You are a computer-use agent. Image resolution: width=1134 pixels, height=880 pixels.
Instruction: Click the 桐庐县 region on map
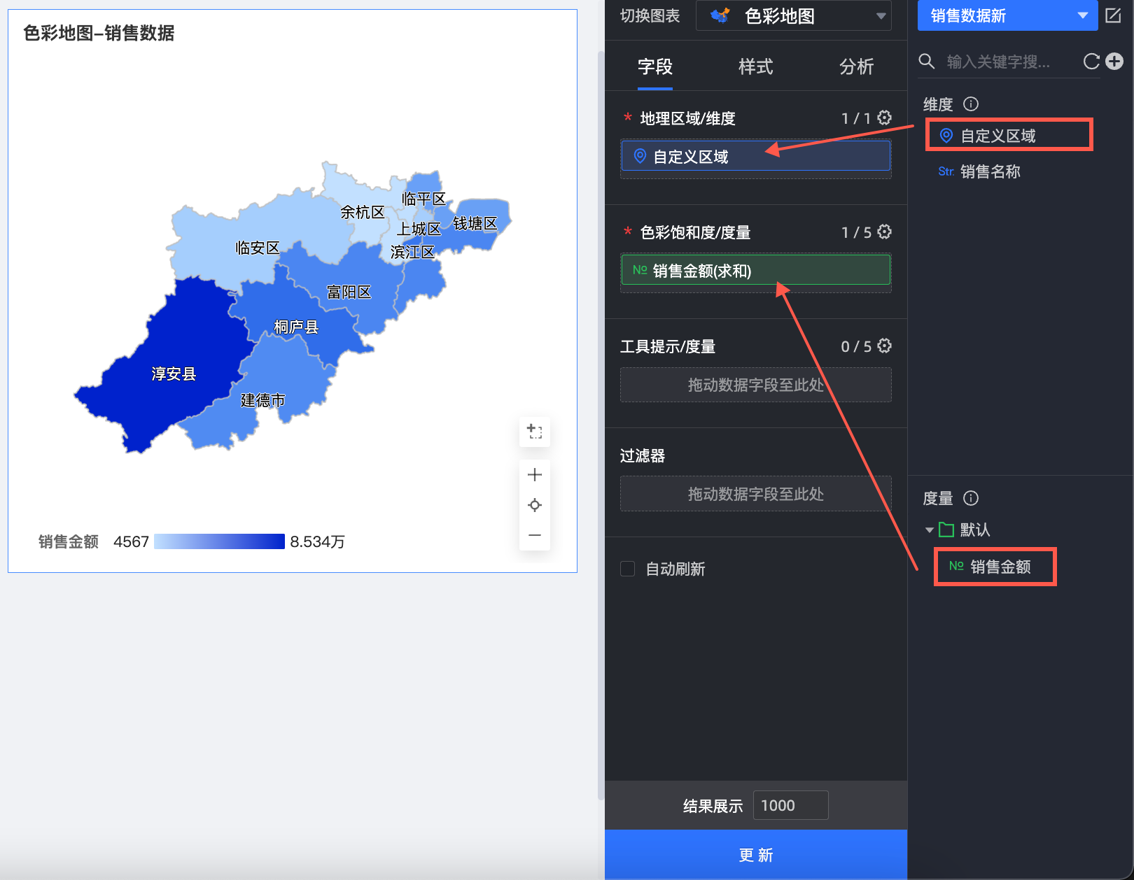click(x=296, y=327)
